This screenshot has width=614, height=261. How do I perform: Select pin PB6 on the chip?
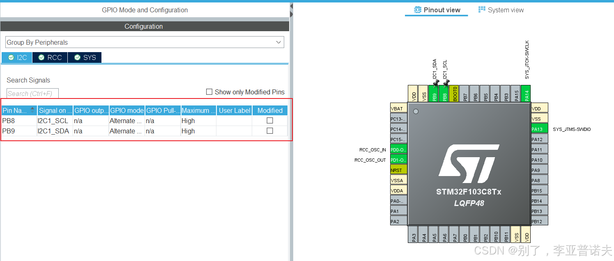pyautogui.click(x=474, y=94)
